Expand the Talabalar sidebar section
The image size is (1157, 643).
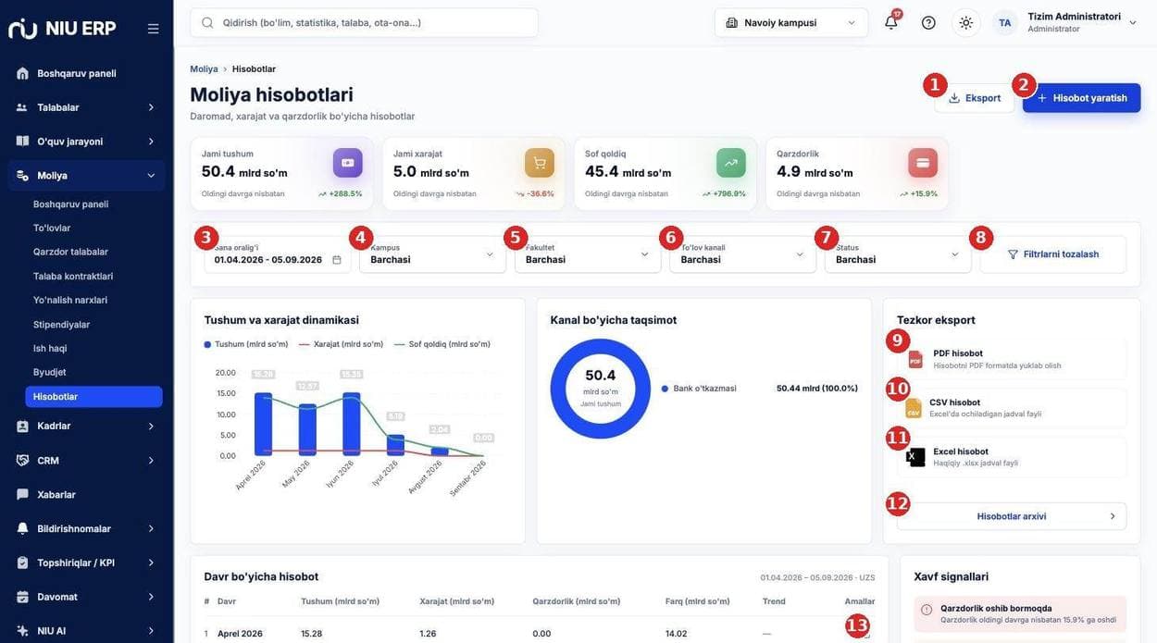click(x=86, y=107)
